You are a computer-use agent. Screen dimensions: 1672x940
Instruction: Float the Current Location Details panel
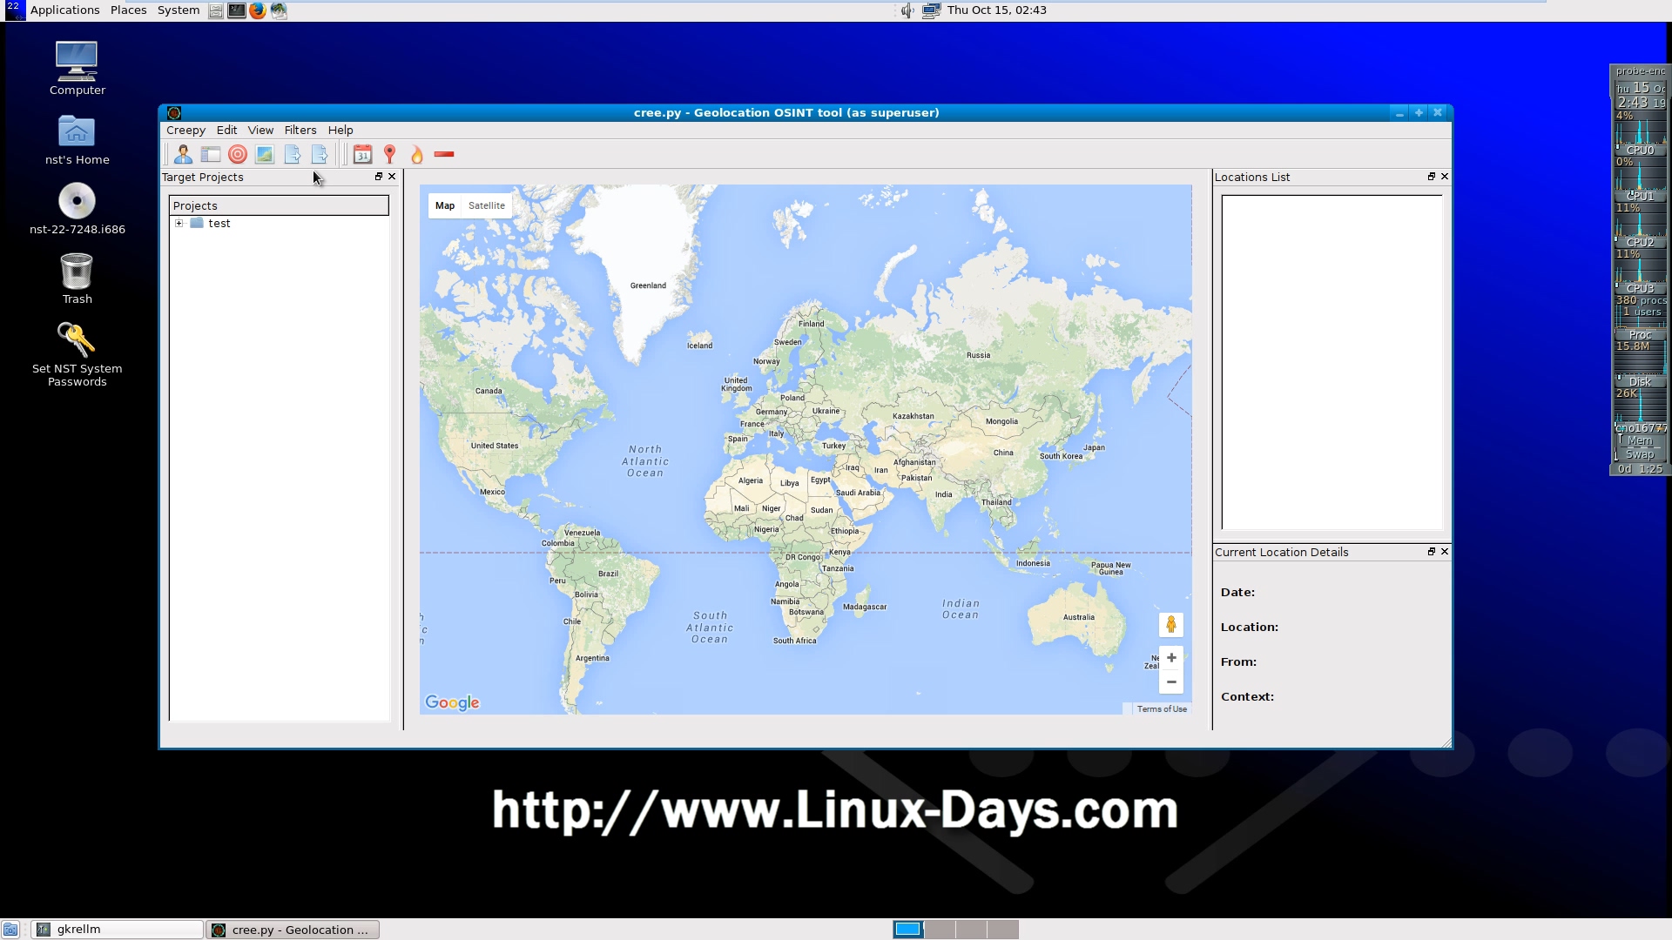pos(1432,551)
